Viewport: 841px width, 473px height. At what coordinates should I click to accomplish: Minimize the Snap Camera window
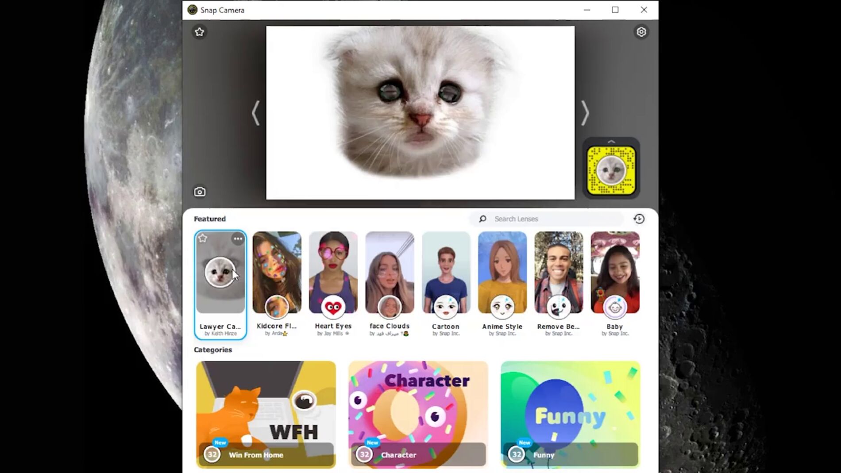(x=587, y=10)
